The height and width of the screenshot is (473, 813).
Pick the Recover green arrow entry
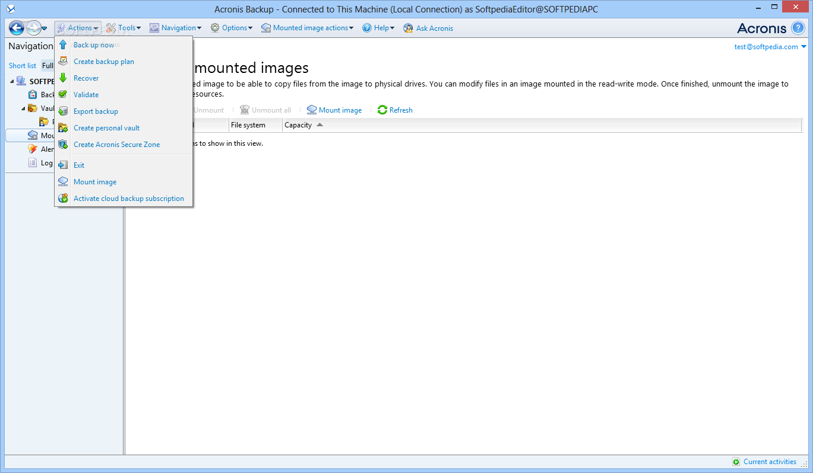pos(124,78)
